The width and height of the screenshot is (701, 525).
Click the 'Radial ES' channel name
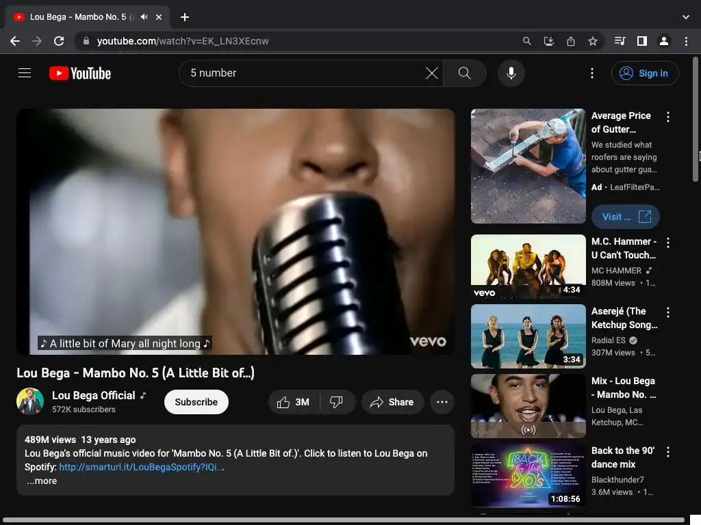pyautogui.click(x=608, y=340)
